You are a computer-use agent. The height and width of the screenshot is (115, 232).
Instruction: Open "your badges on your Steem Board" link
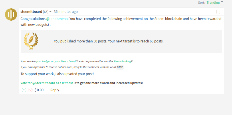(56, 61)
